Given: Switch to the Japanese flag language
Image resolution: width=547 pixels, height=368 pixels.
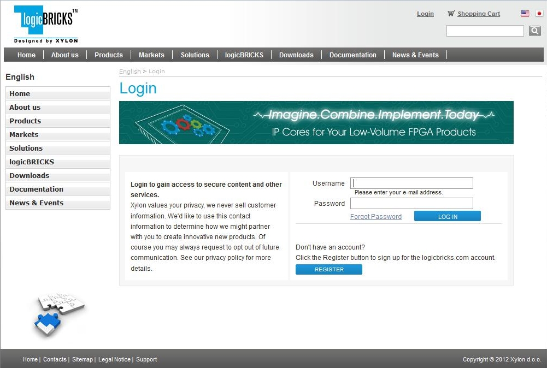Looking at the screenshot, I should pyautogui.click(x=539, y=14).
